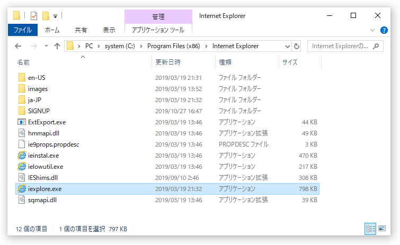
Task: Open the SIGNUP folder
Action: (39, 111)
